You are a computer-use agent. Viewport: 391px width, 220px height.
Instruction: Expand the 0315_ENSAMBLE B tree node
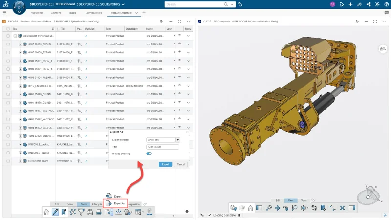20,86
